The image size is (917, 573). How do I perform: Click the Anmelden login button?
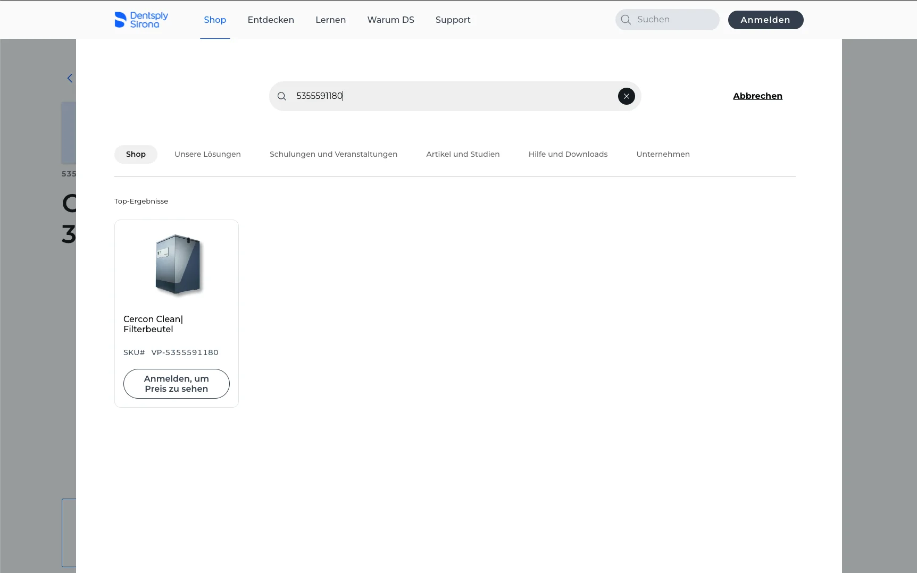[765, 20]
